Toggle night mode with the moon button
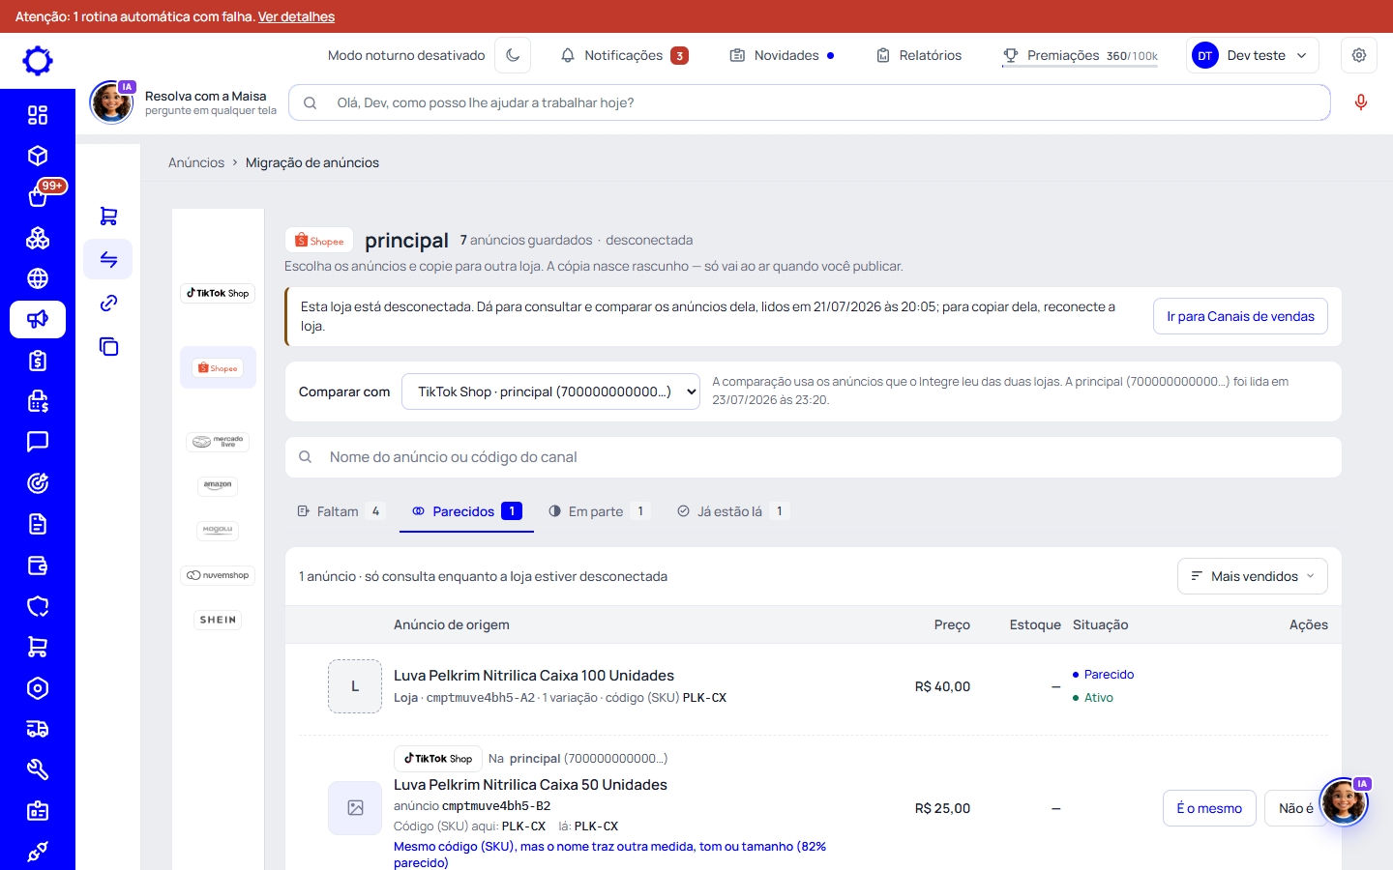This screenshot has height=870, width=1393. [x=513, y=55]
